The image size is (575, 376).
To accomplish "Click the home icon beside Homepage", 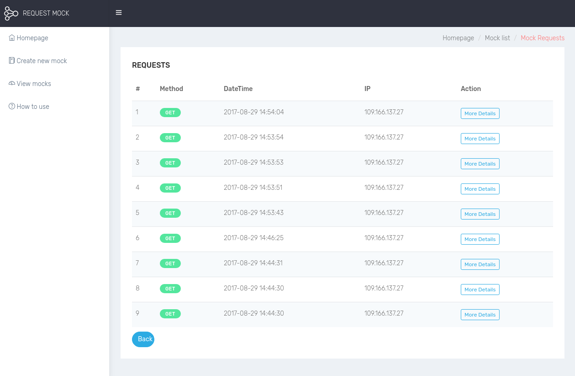I will [12, 38].
